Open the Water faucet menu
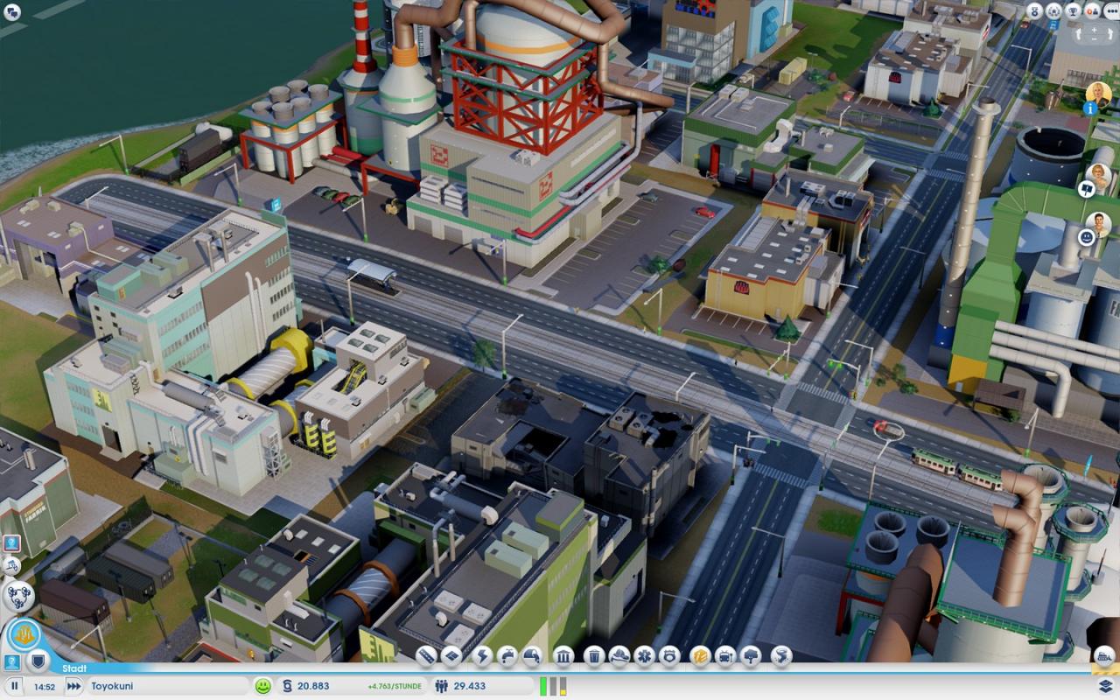Screen dimensions: 1120x700 [x=507, y=656]
